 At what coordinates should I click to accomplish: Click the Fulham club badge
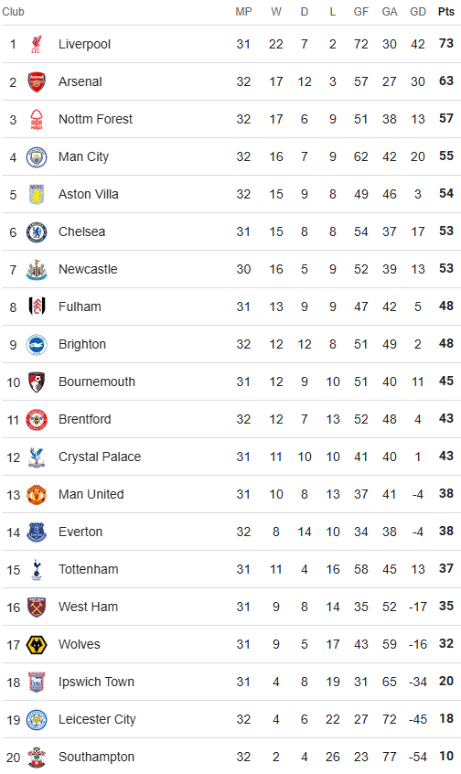click(37, 307)
